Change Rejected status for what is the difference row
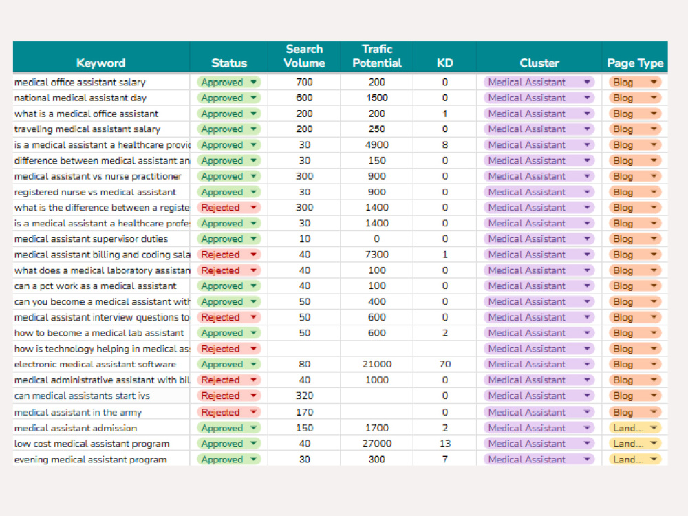This screenshot has height=516, width=688. (x=228, y=208)
